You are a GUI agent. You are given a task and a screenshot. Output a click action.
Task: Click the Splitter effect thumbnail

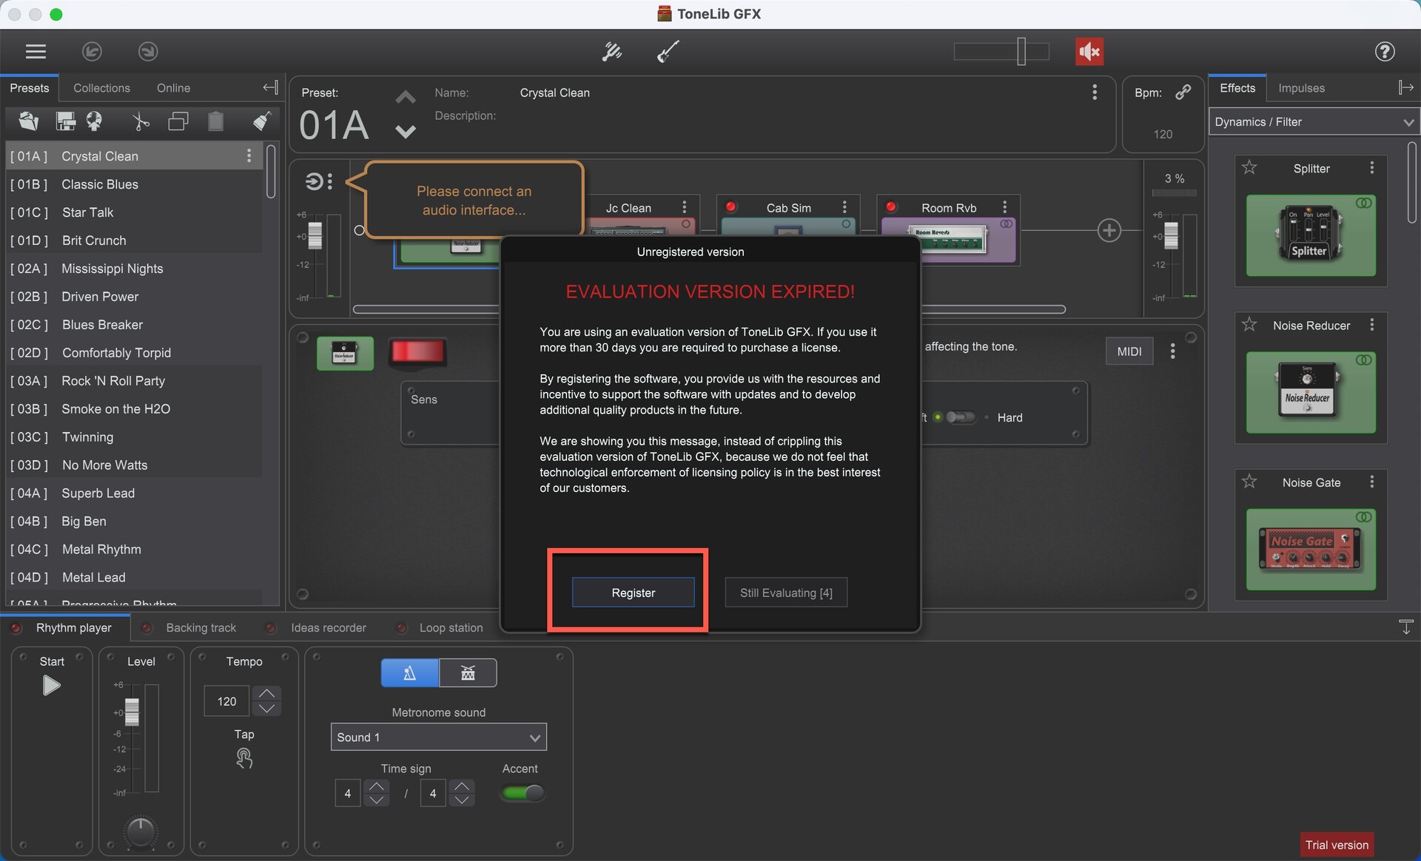pos(1310,235)
